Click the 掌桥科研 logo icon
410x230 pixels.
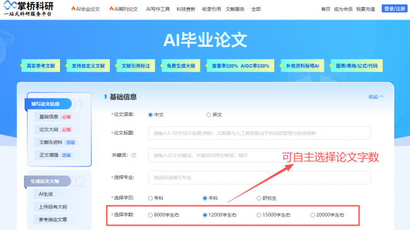click(x=10, y=5)
